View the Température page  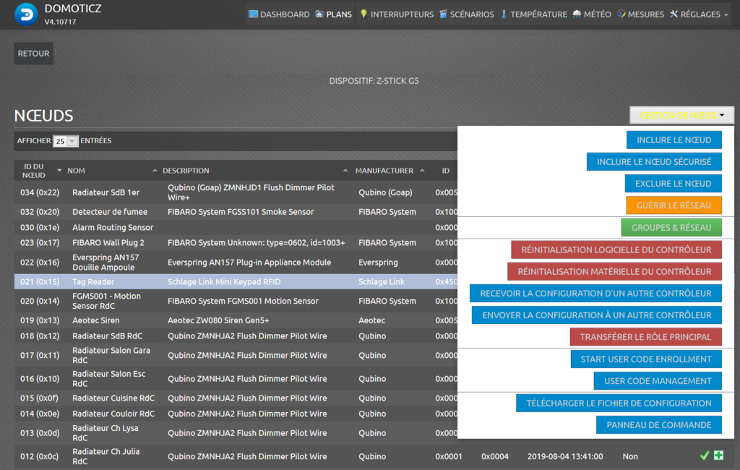pyautogui.click(x=533, y=14)
